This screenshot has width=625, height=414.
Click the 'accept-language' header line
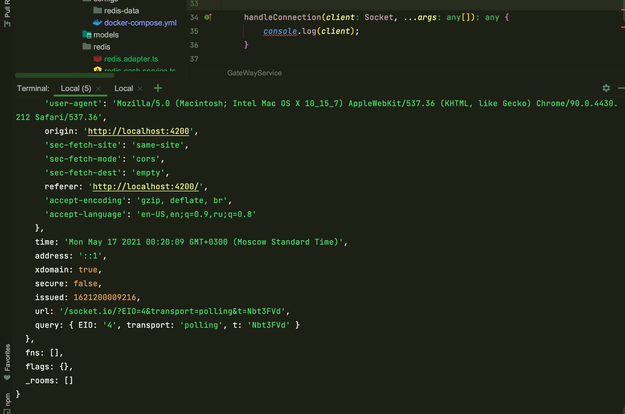[x=150, y=214]
